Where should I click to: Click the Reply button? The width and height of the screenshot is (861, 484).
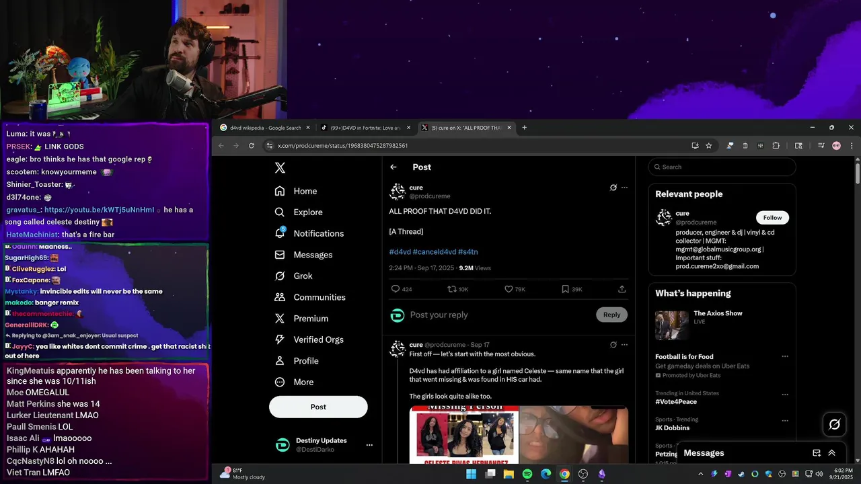[x=611, y=315]
